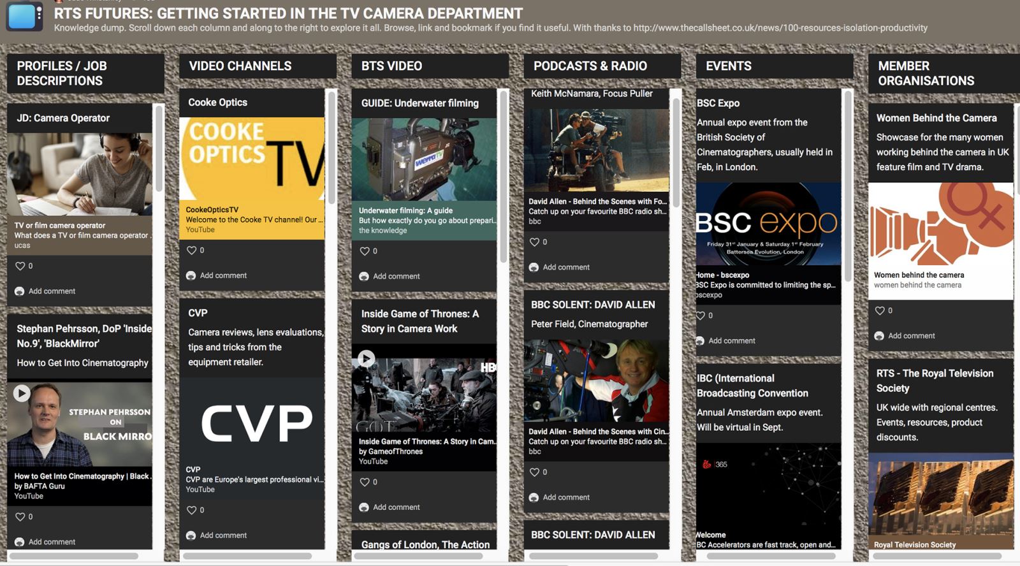The image size is (1020, 566).
Task: Like the Inside Game of Thrones post
Action: tap(365, 482)
